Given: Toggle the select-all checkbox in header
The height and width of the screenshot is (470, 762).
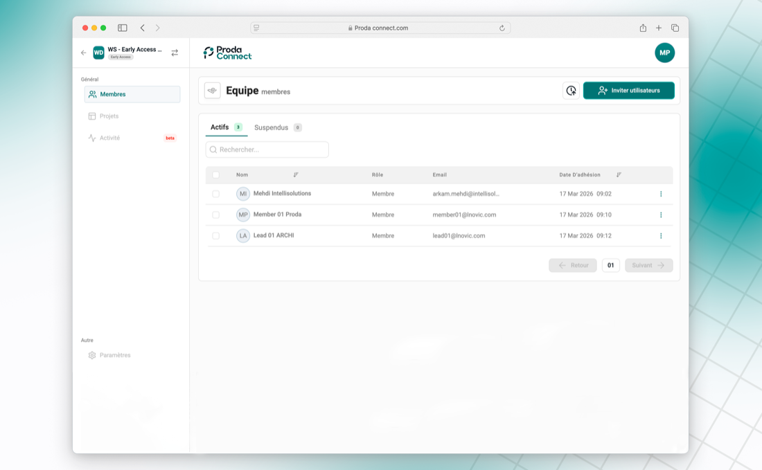Looking at the screenshot, I should [215, 175].
